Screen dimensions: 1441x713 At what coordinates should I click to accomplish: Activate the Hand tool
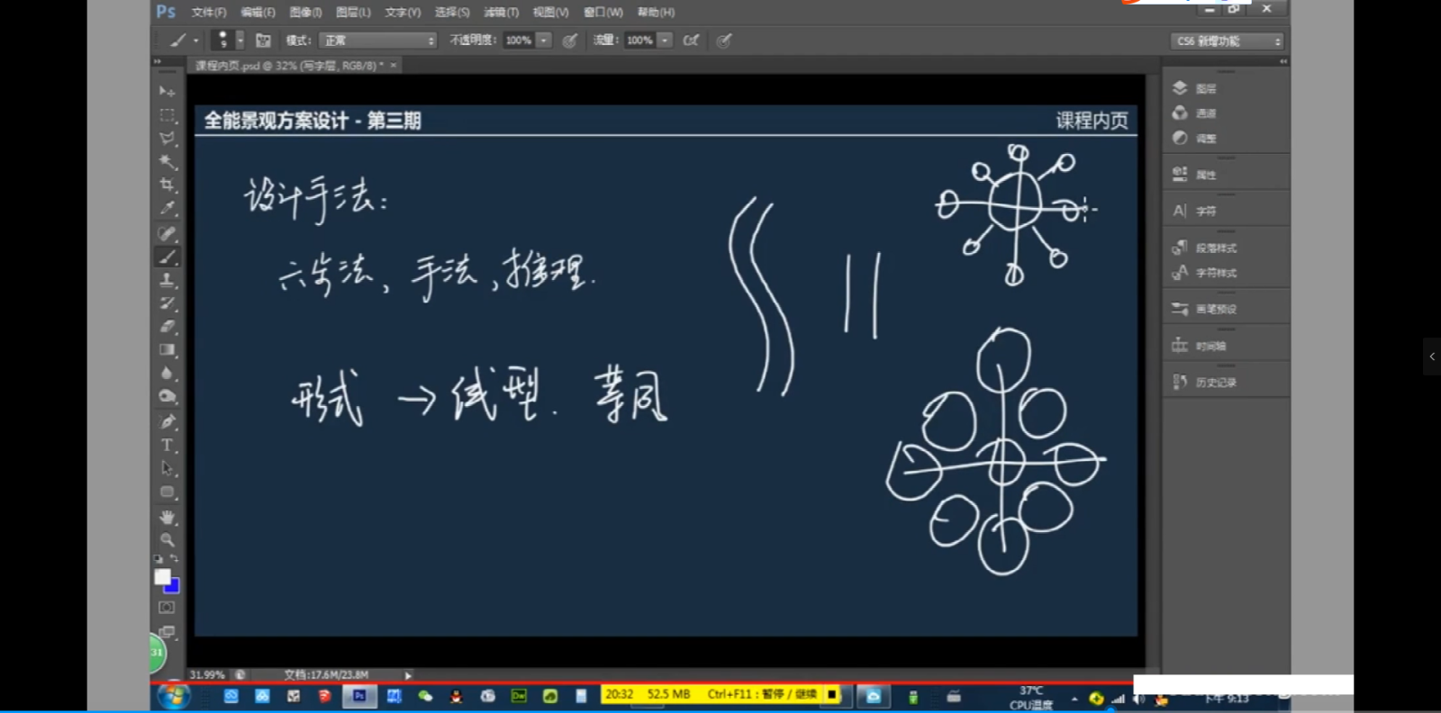pos(168,517)
